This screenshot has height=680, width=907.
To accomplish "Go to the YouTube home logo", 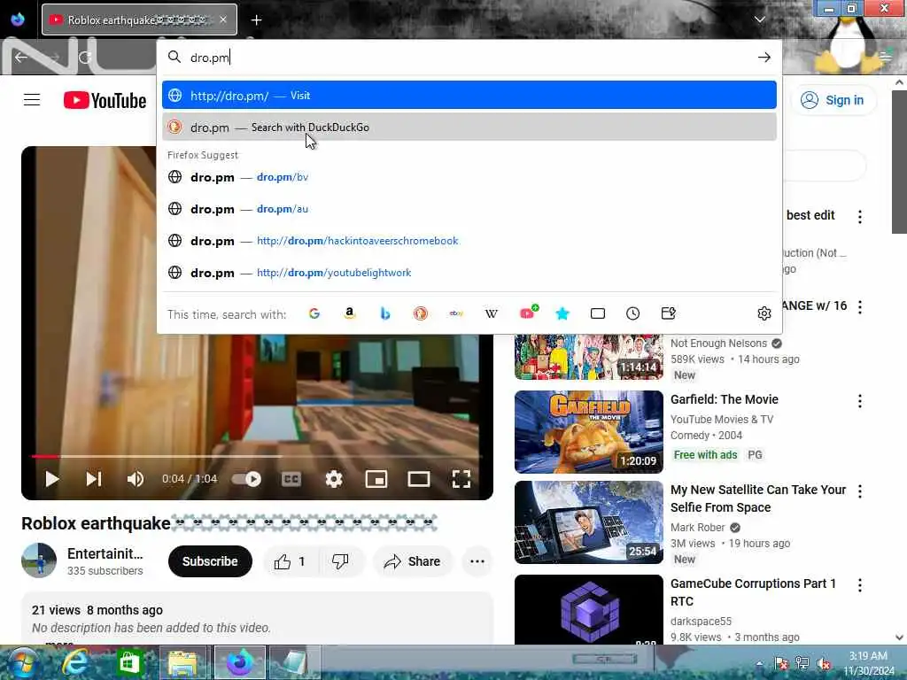I will 105,101.
